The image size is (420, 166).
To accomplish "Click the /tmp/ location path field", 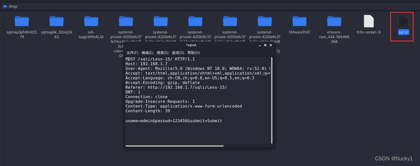I will click(210, 6).
